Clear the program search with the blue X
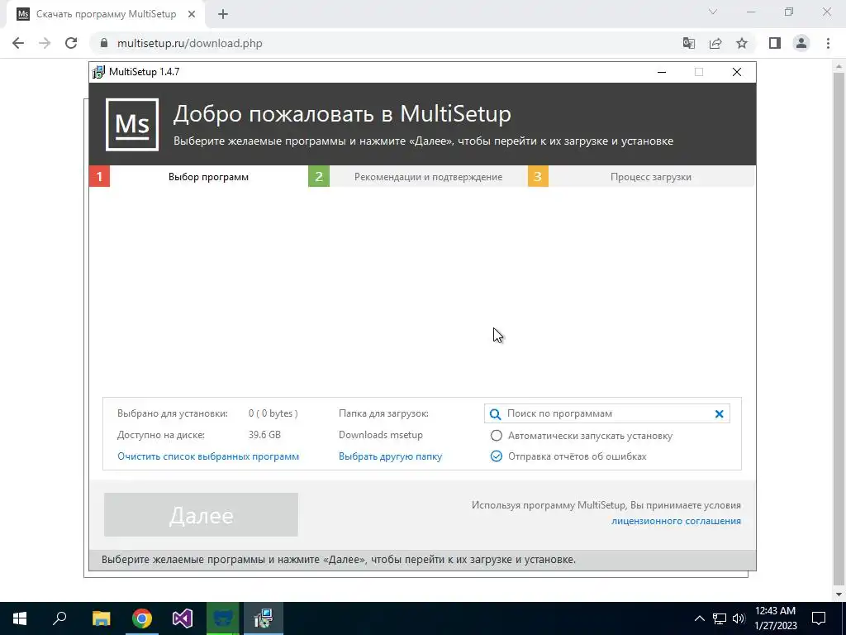The height and width of the screenshot is (635, 846). click(719, 414)
